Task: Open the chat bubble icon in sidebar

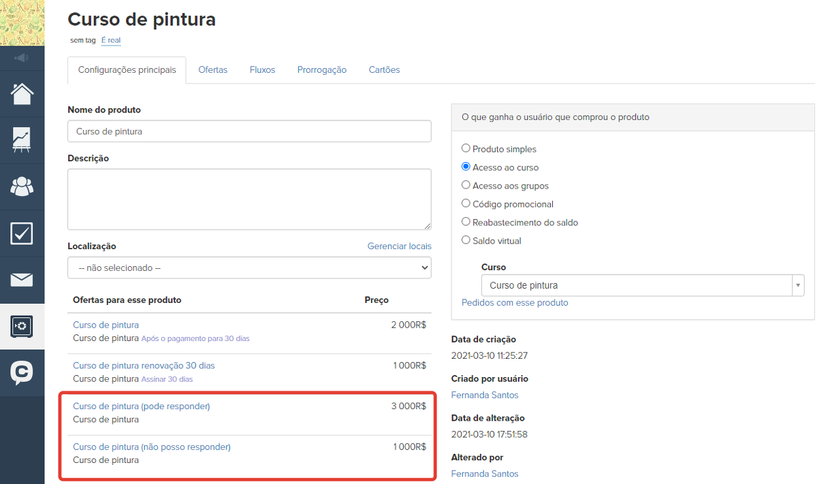Action: tap(22, 372)
